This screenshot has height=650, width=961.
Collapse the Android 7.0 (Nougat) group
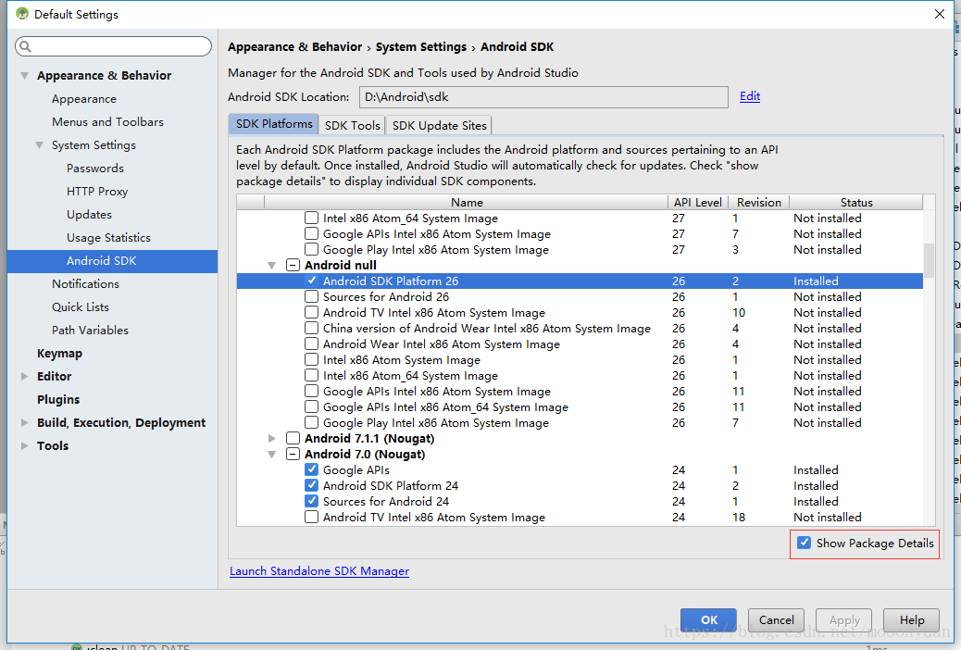click(271, 455)
